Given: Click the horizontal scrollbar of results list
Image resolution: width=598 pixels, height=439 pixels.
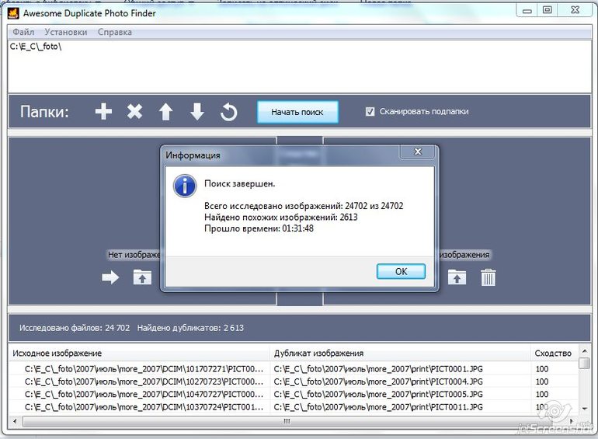Looking at the screenshot, I should [287, 421].
